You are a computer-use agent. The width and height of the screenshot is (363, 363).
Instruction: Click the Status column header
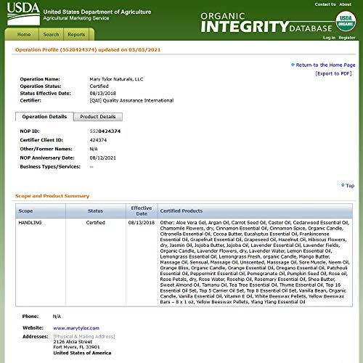[96, 211]
